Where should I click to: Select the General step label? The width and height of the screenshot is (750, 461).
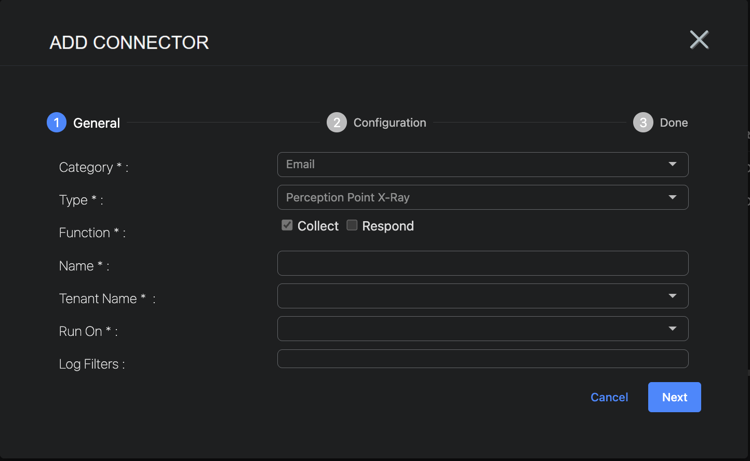point(97,123)
